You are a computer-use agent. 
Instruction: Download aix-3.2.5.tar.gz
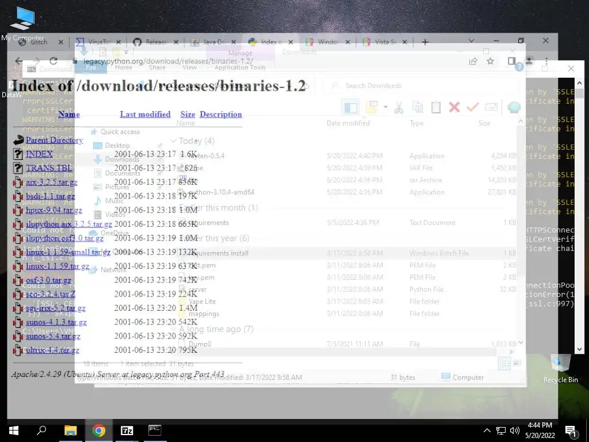pyautogui.click(x=52, y=182)
